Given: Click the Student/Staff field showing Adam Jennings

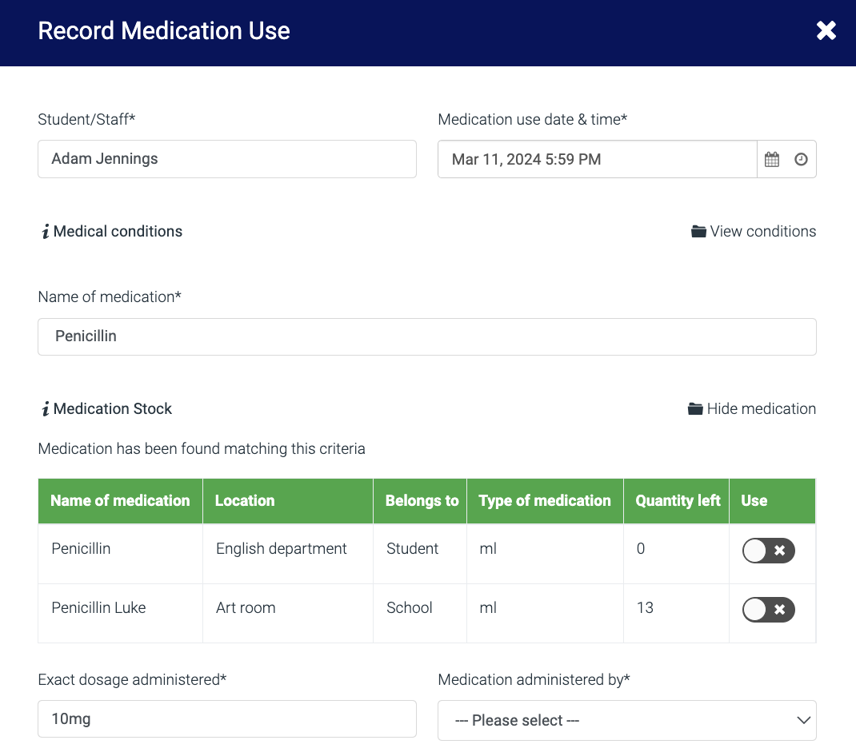Looking at the screenshot, I should coord(226,159).
